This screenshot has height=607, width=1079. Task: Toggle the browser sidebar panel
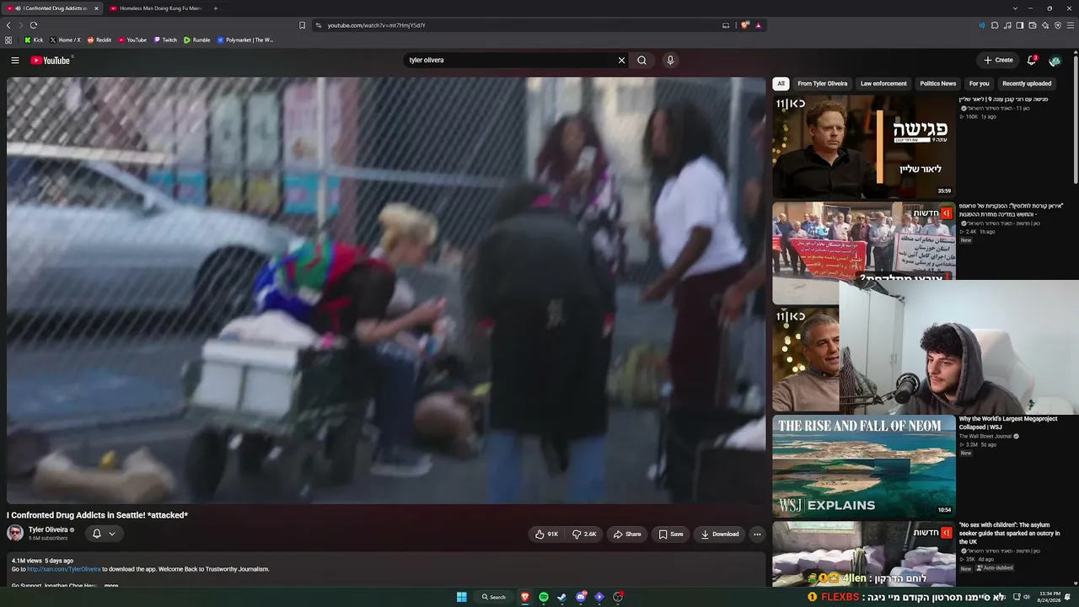[1020, 25]
